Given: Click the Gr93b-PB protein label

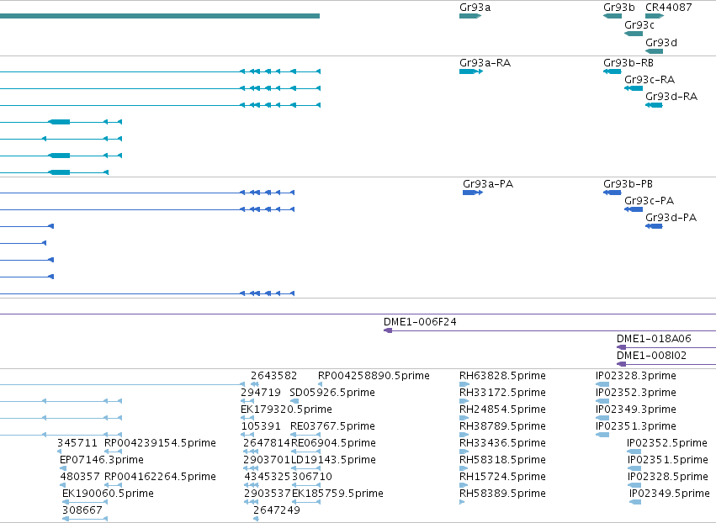Looking at the screenshot, I should click(628, 184).
